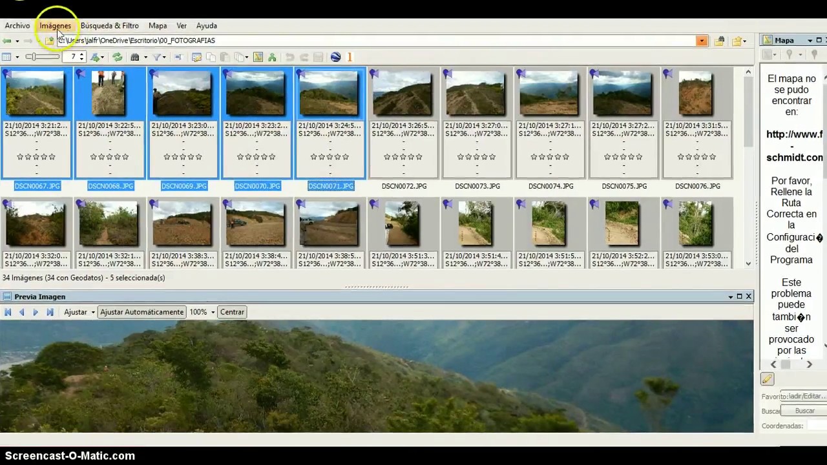
Task: Click the assign map position icon
Action: tap(258, 57)
